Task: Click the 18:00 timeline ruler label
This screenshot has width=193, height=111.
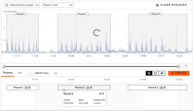Action: (71, 80)
